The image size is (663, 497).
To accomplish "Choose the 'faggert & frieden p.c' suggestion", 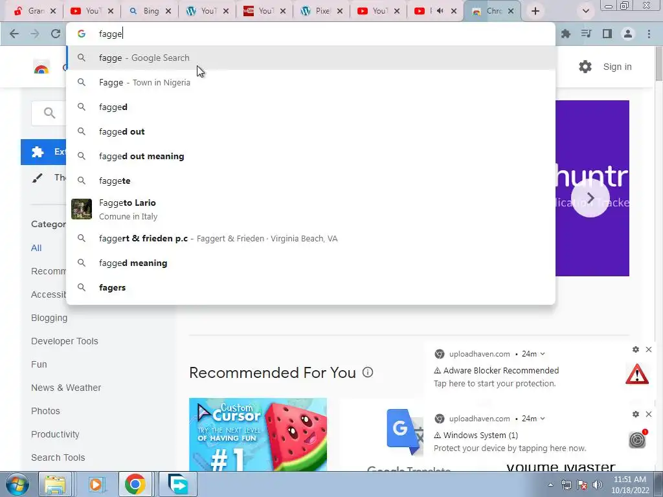I will coord(311,238).
